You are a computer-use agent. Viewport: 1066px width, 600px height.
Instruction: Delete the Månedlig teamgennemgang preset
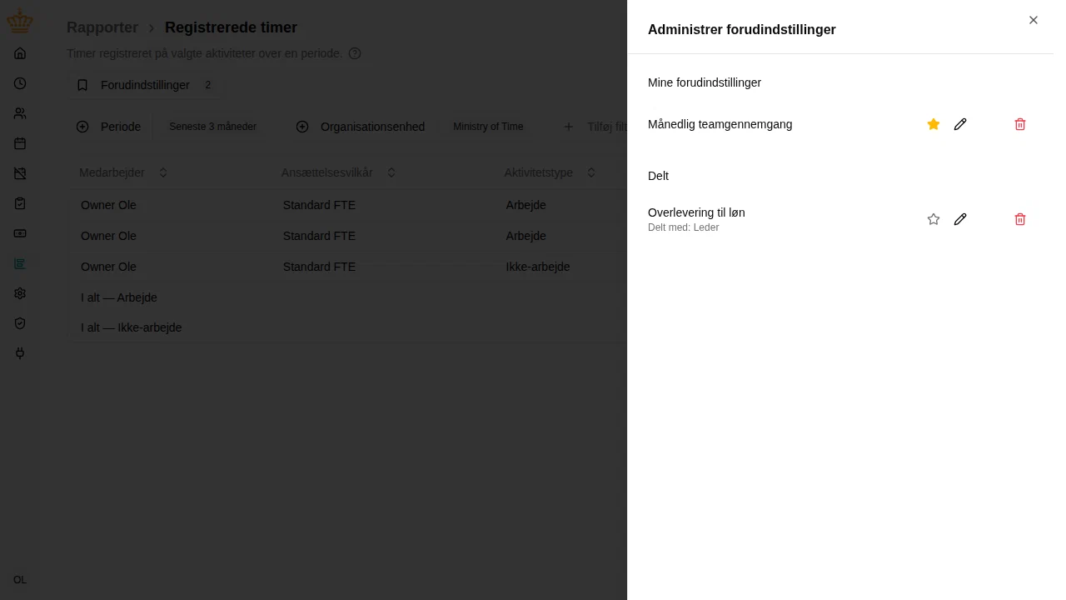tap(1020, 124)
